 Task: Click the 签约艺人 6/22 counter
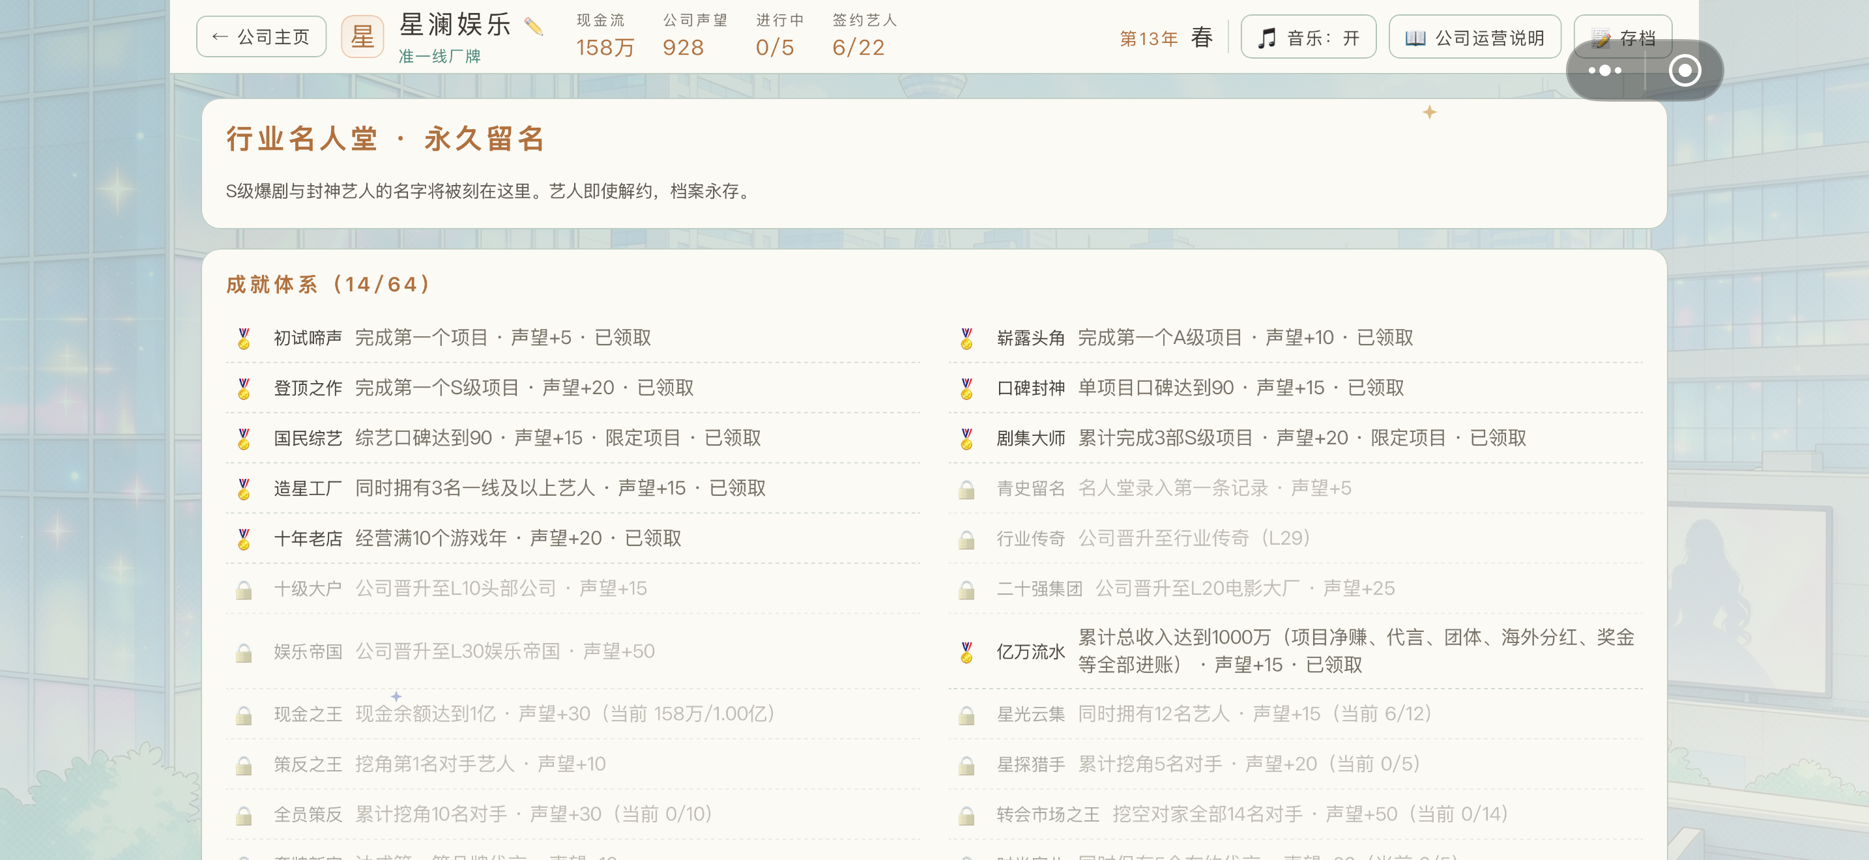[864, 36]
